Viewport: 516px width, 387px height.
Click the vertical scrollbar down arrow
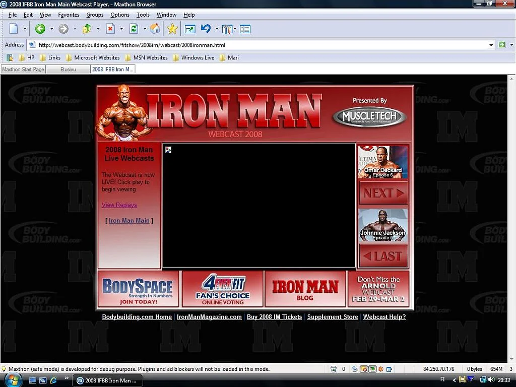[511, 358]
